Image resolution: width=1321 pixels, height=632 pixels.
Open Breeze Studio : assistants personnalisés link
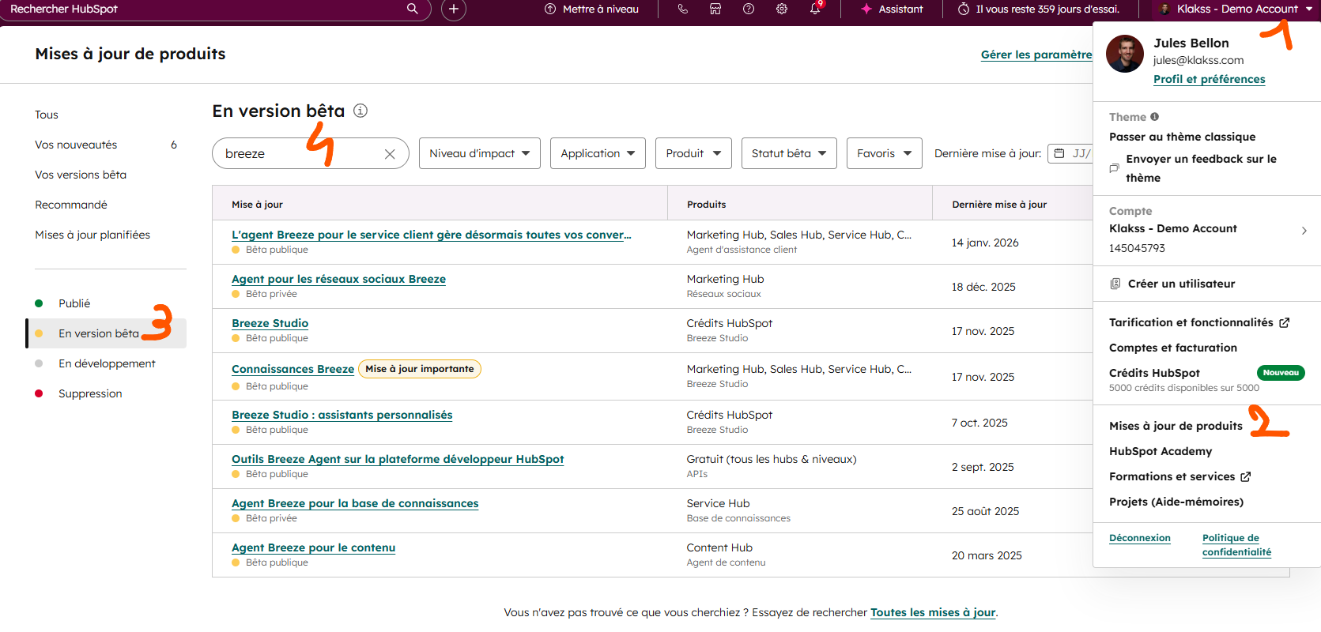342,415
